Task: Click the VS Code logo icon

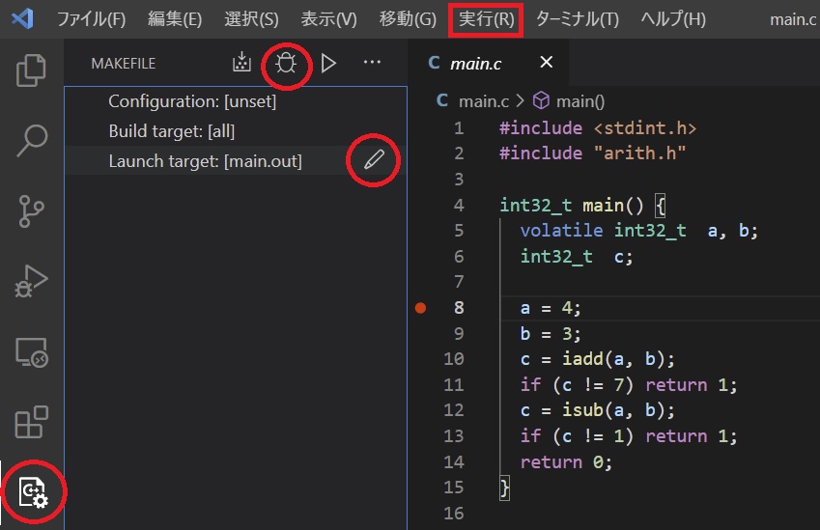Action: 22,18
